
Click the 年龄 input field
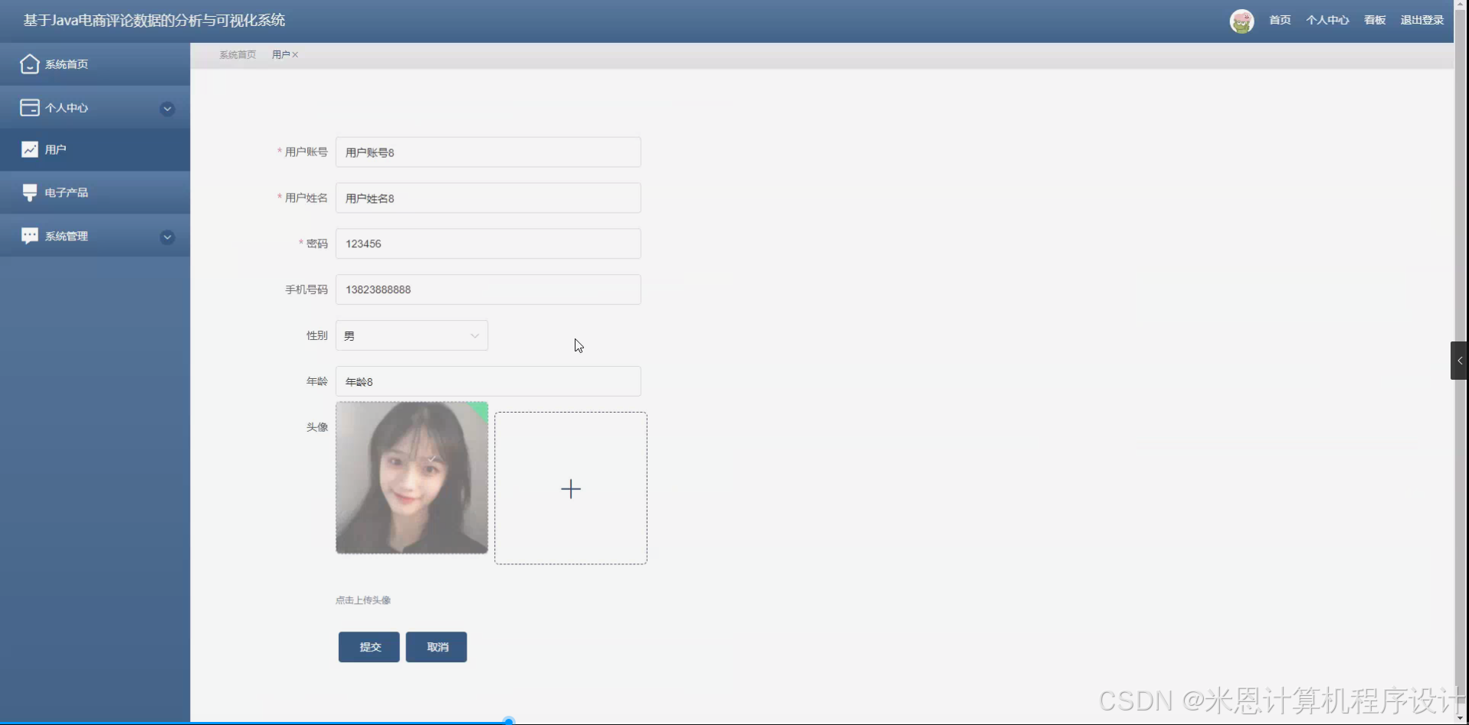[488, 381]
